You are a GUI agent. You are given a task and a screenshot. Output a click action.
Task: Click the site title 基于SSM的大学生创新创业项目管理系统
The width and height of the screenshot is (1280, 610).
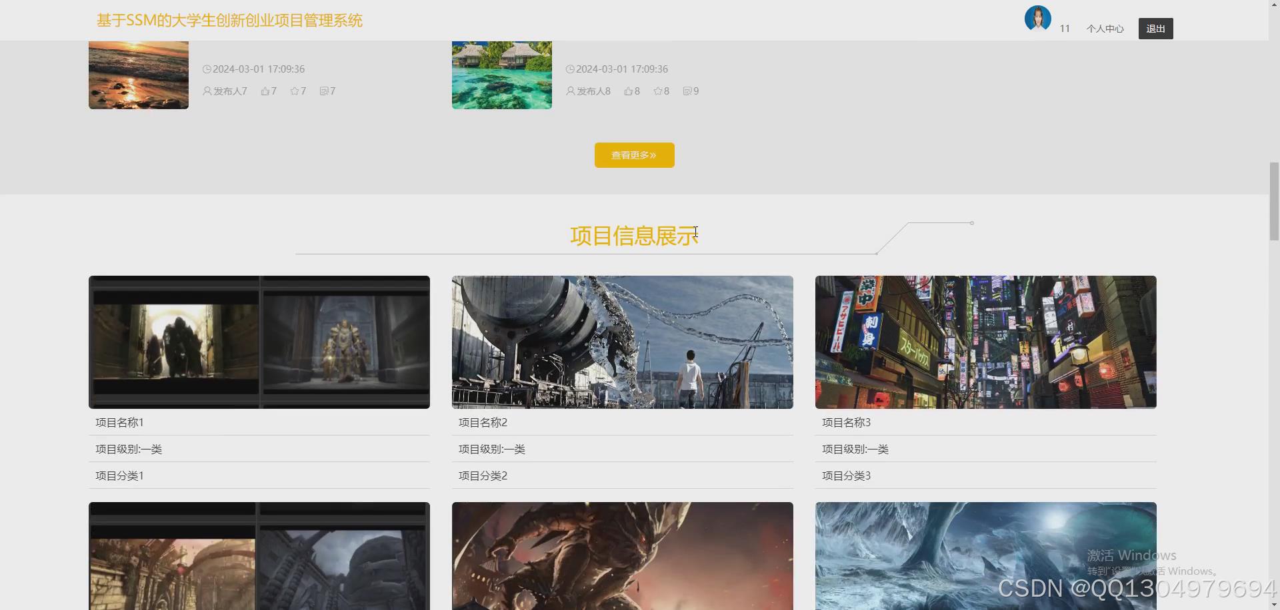click(229, 21)
